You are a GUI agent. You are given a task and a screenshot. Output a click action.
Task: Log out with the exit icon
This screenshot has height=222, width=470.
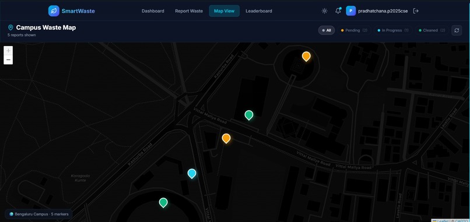pyautogui.click(x=416, y=11)
